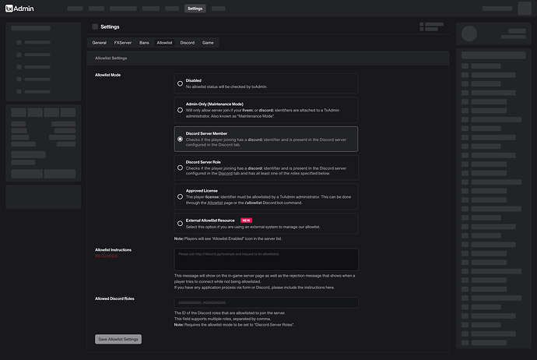
Task: Select the Allowlist settings tab
Action: (x=164, y=43)
